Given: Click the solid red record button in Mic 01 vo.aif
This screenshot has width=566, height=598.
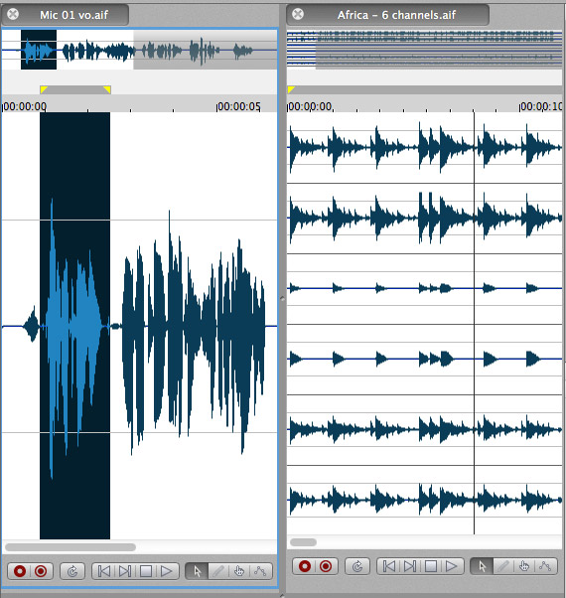Looking at the screenshot, I should click(x=20, y=571).
